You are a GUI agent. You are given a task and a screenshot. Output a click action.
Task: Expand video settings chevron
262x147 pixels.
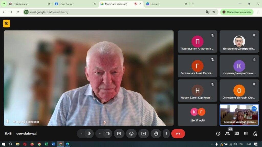click(100, 133)
